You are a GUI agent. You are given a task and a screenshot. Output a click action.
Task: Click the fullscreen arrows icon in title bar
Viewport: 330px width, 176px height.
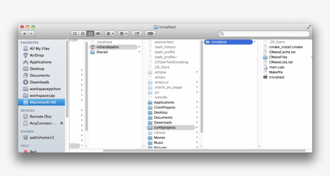pos(309,27)
